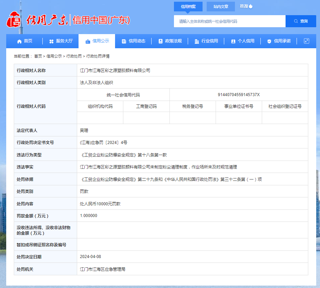
Task: Click the decision date 2024-04-08
Action: pyautogui.click(x=90, y=257)
